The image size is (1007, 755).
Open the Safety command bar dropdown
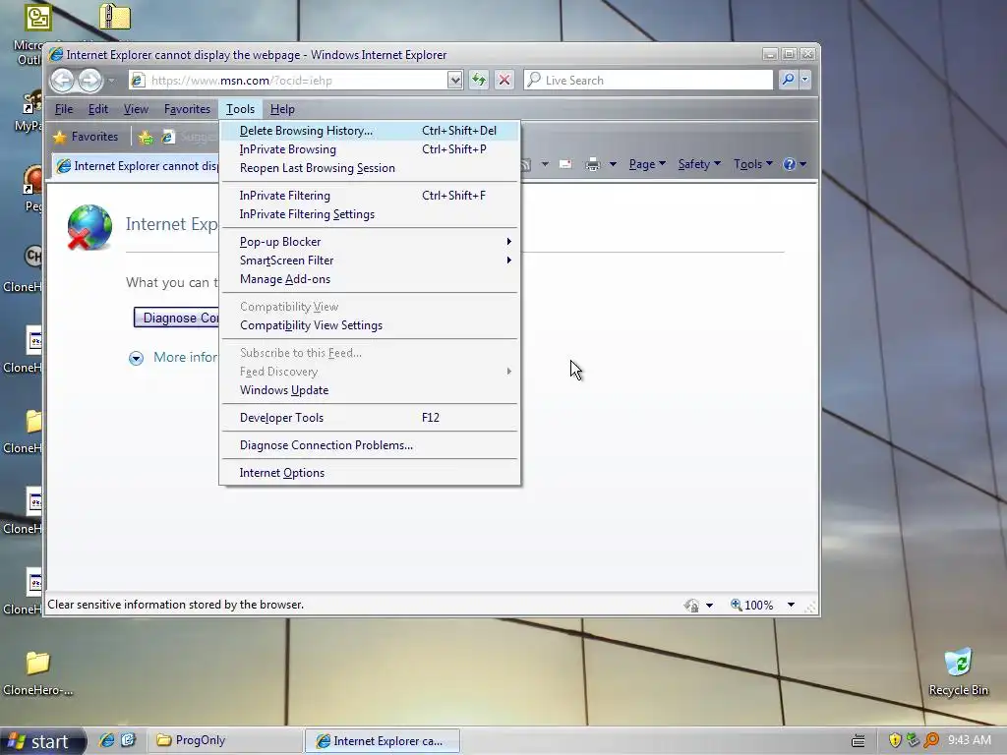tap(699, 164)
